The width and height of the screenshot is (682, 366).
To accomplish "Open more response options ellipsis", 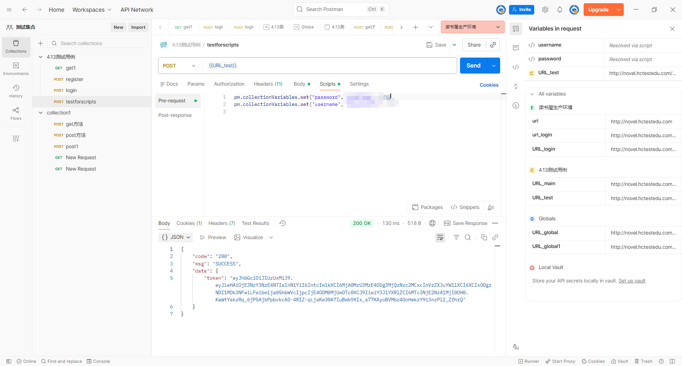I will click(x=495, y=223).
